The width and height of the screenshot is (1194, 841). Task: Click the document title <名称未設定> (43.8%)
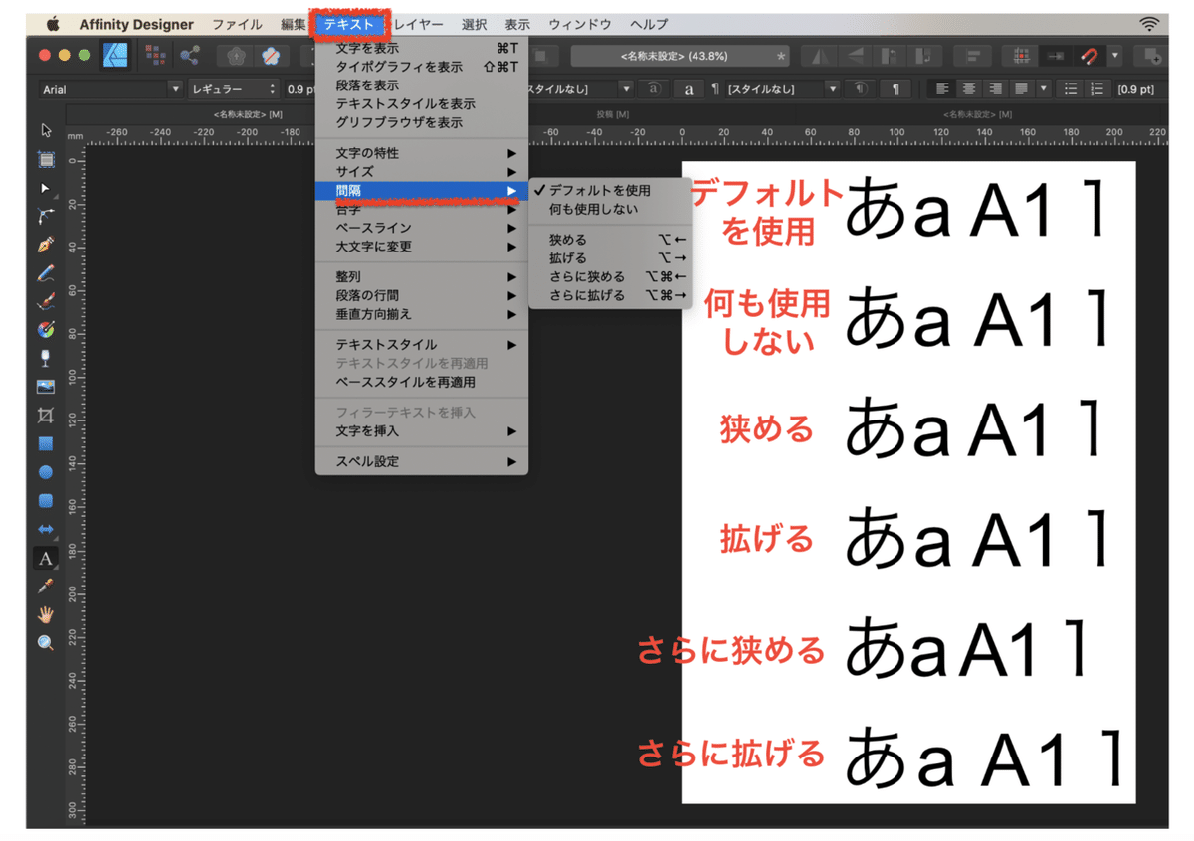682,57
